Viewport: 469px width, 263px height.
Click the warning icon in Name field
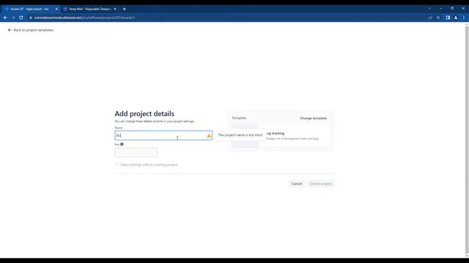coord(209,135)
